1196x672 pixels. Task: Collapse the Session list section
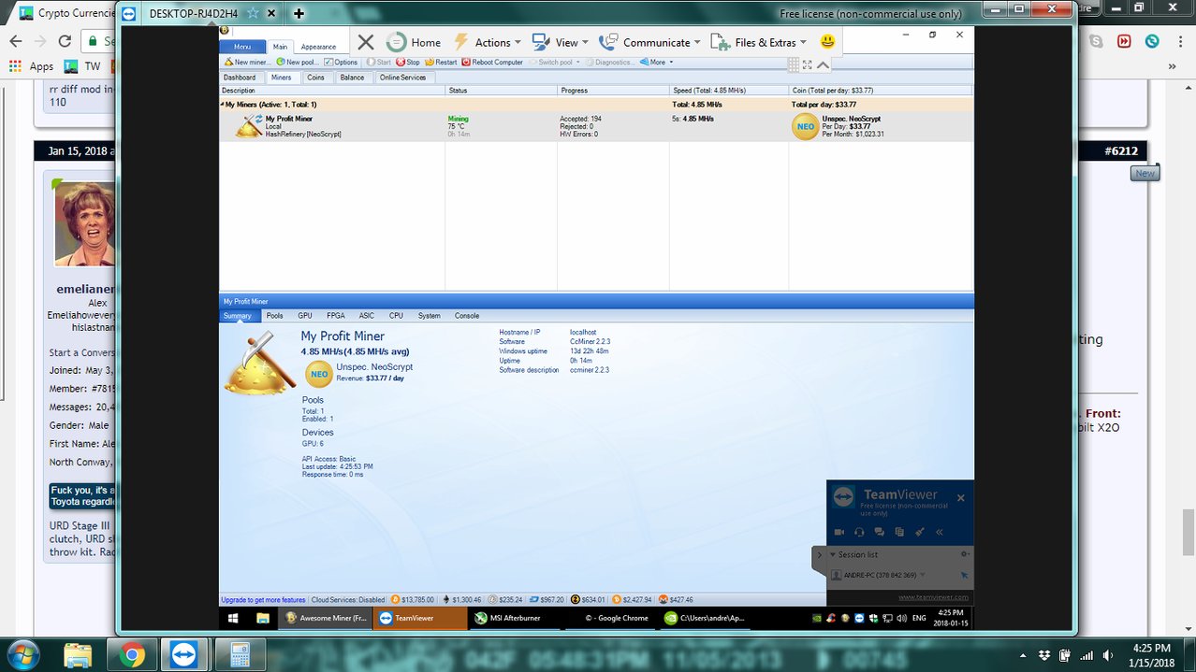coord(833,554)
